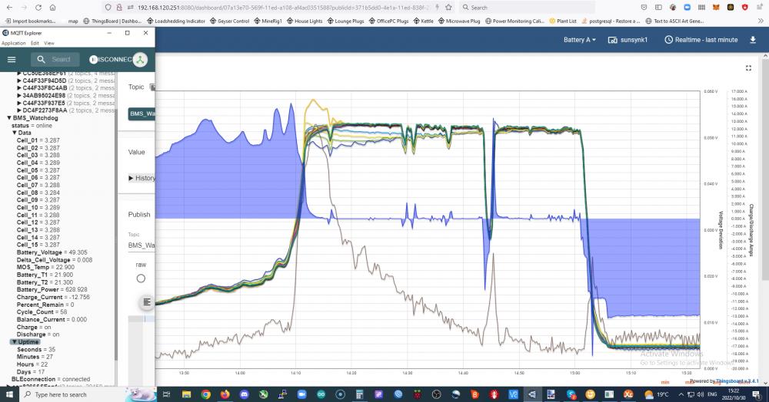Open Microwave Plug bookmark
The width and height of the screenshot is (769, 402).
pos(459,21)
